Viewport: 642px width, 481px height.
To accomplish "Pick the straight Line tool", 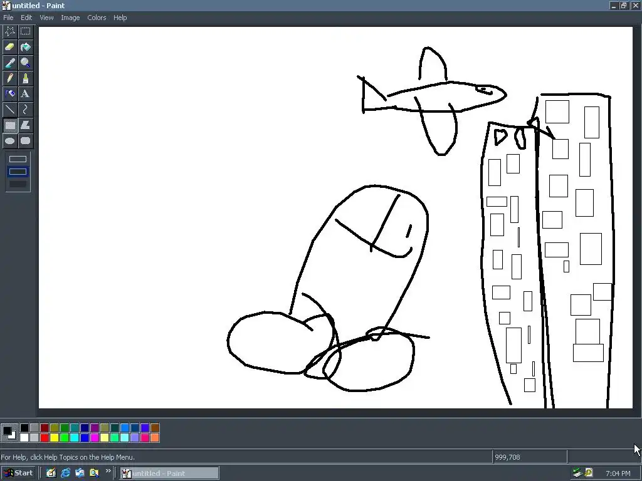I will pyautogui.click(x=10, y=109).
